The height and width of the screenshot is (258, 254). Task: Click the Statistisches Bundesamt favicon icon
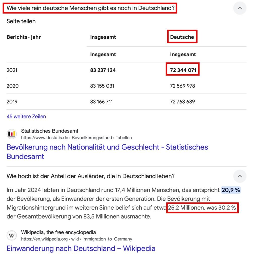12,134
